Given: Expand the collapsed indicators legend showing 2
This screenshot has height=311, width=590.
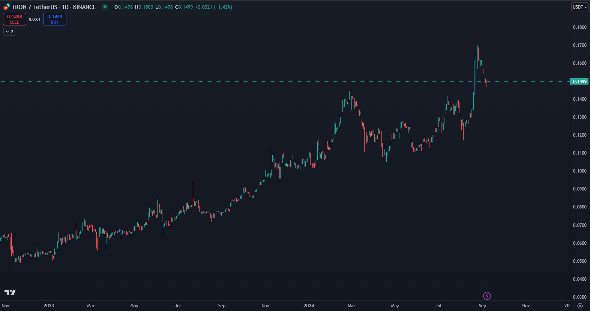Looking at the screenshot, I should [9, 32].
